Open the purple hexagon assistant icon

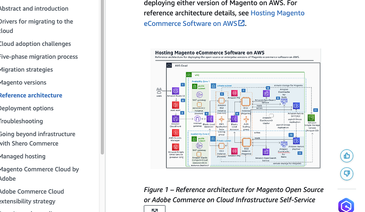tap(346, 205)
